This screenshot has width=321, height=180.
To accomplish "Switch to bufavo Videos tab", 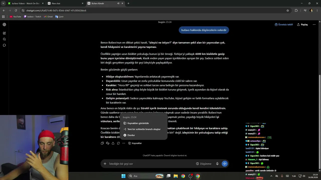I will click(25, 3).
